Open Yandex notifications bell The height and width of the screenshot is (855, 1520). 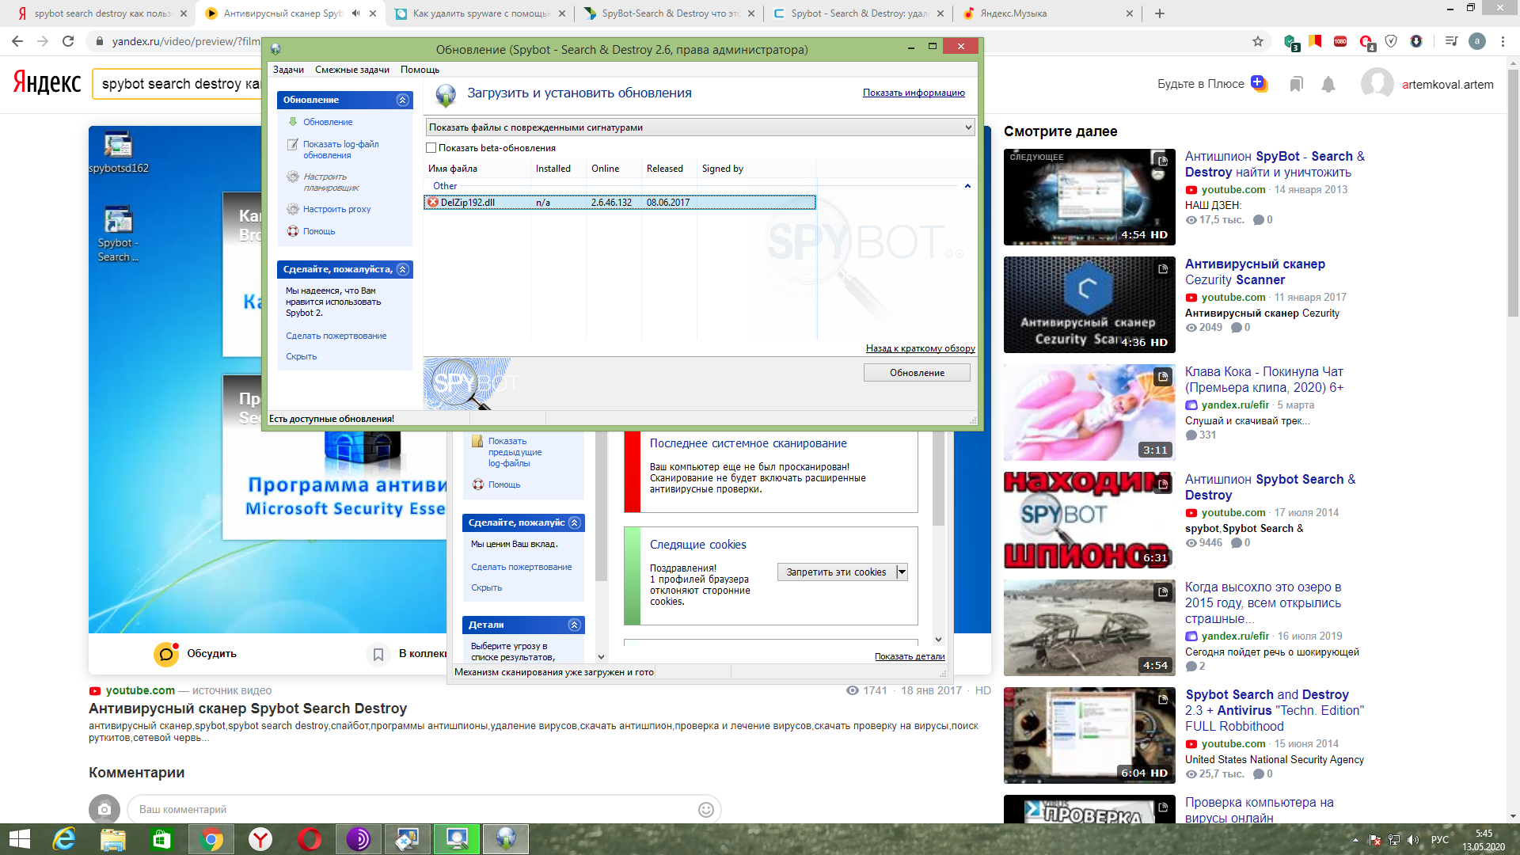[x=1328, y=84]
